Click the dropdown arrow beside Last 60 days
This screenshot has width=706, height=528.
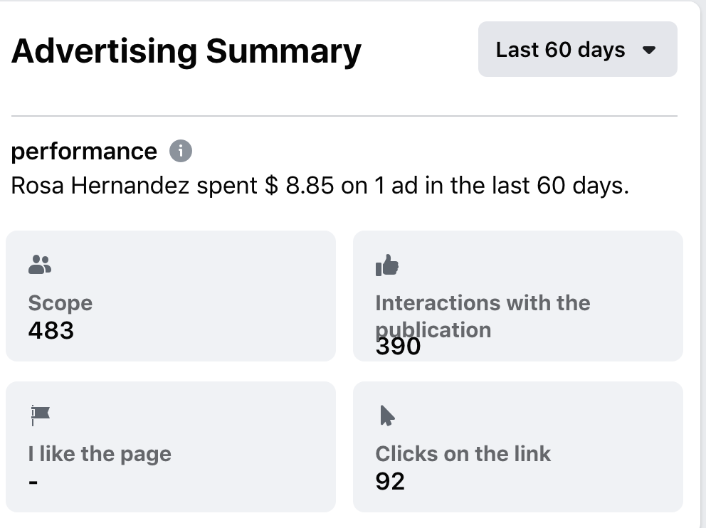click(649, 50)
